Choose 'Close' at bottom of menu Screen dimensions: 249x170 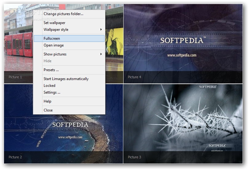[69, 110]
